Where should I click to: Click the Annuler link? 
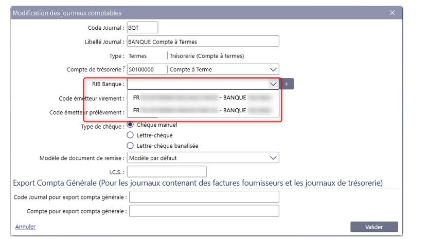click(x=25, y=227)
